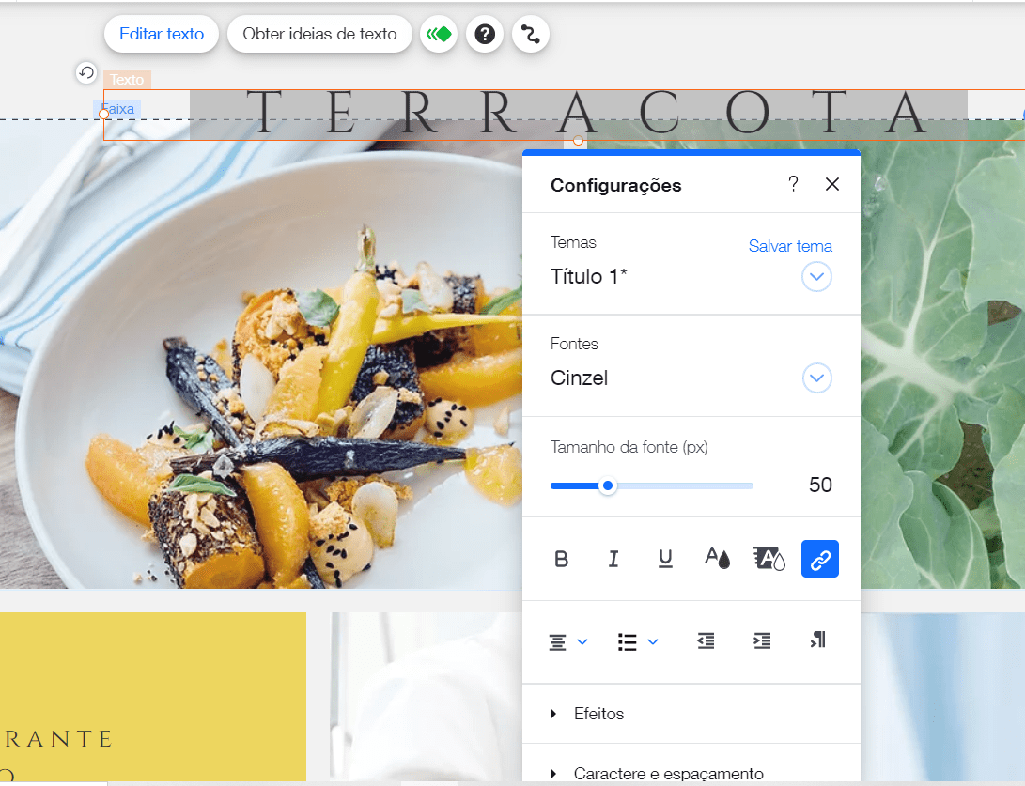
Task: Click the Editar texto button
Action: coord(162,34)
